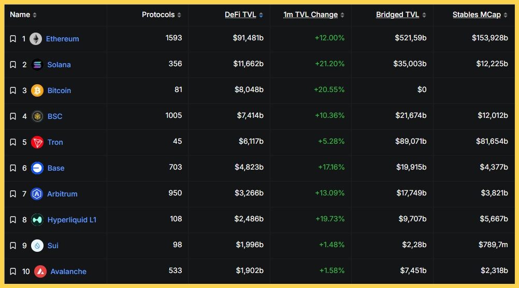Sort by 1m TVL Change column
The image size is (519, 288).
pos(310,14)
